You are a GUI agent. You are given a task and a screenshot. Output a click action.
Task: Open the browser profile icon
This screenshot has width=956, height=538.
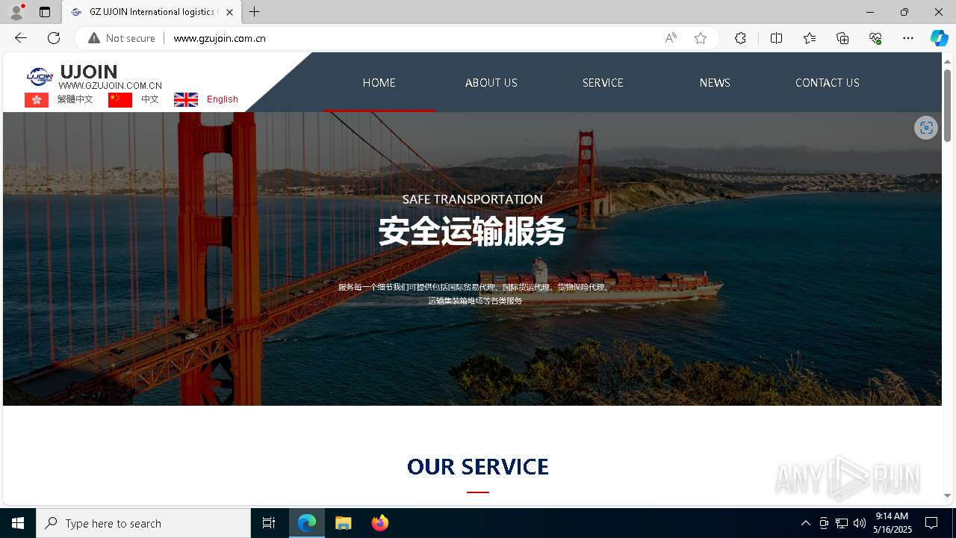tap(16, 12)
